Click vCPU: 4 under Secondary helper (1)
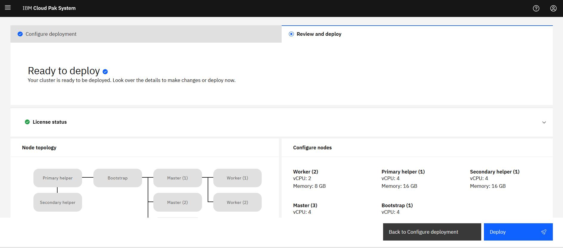563x248 pixels. click(479, 178)
